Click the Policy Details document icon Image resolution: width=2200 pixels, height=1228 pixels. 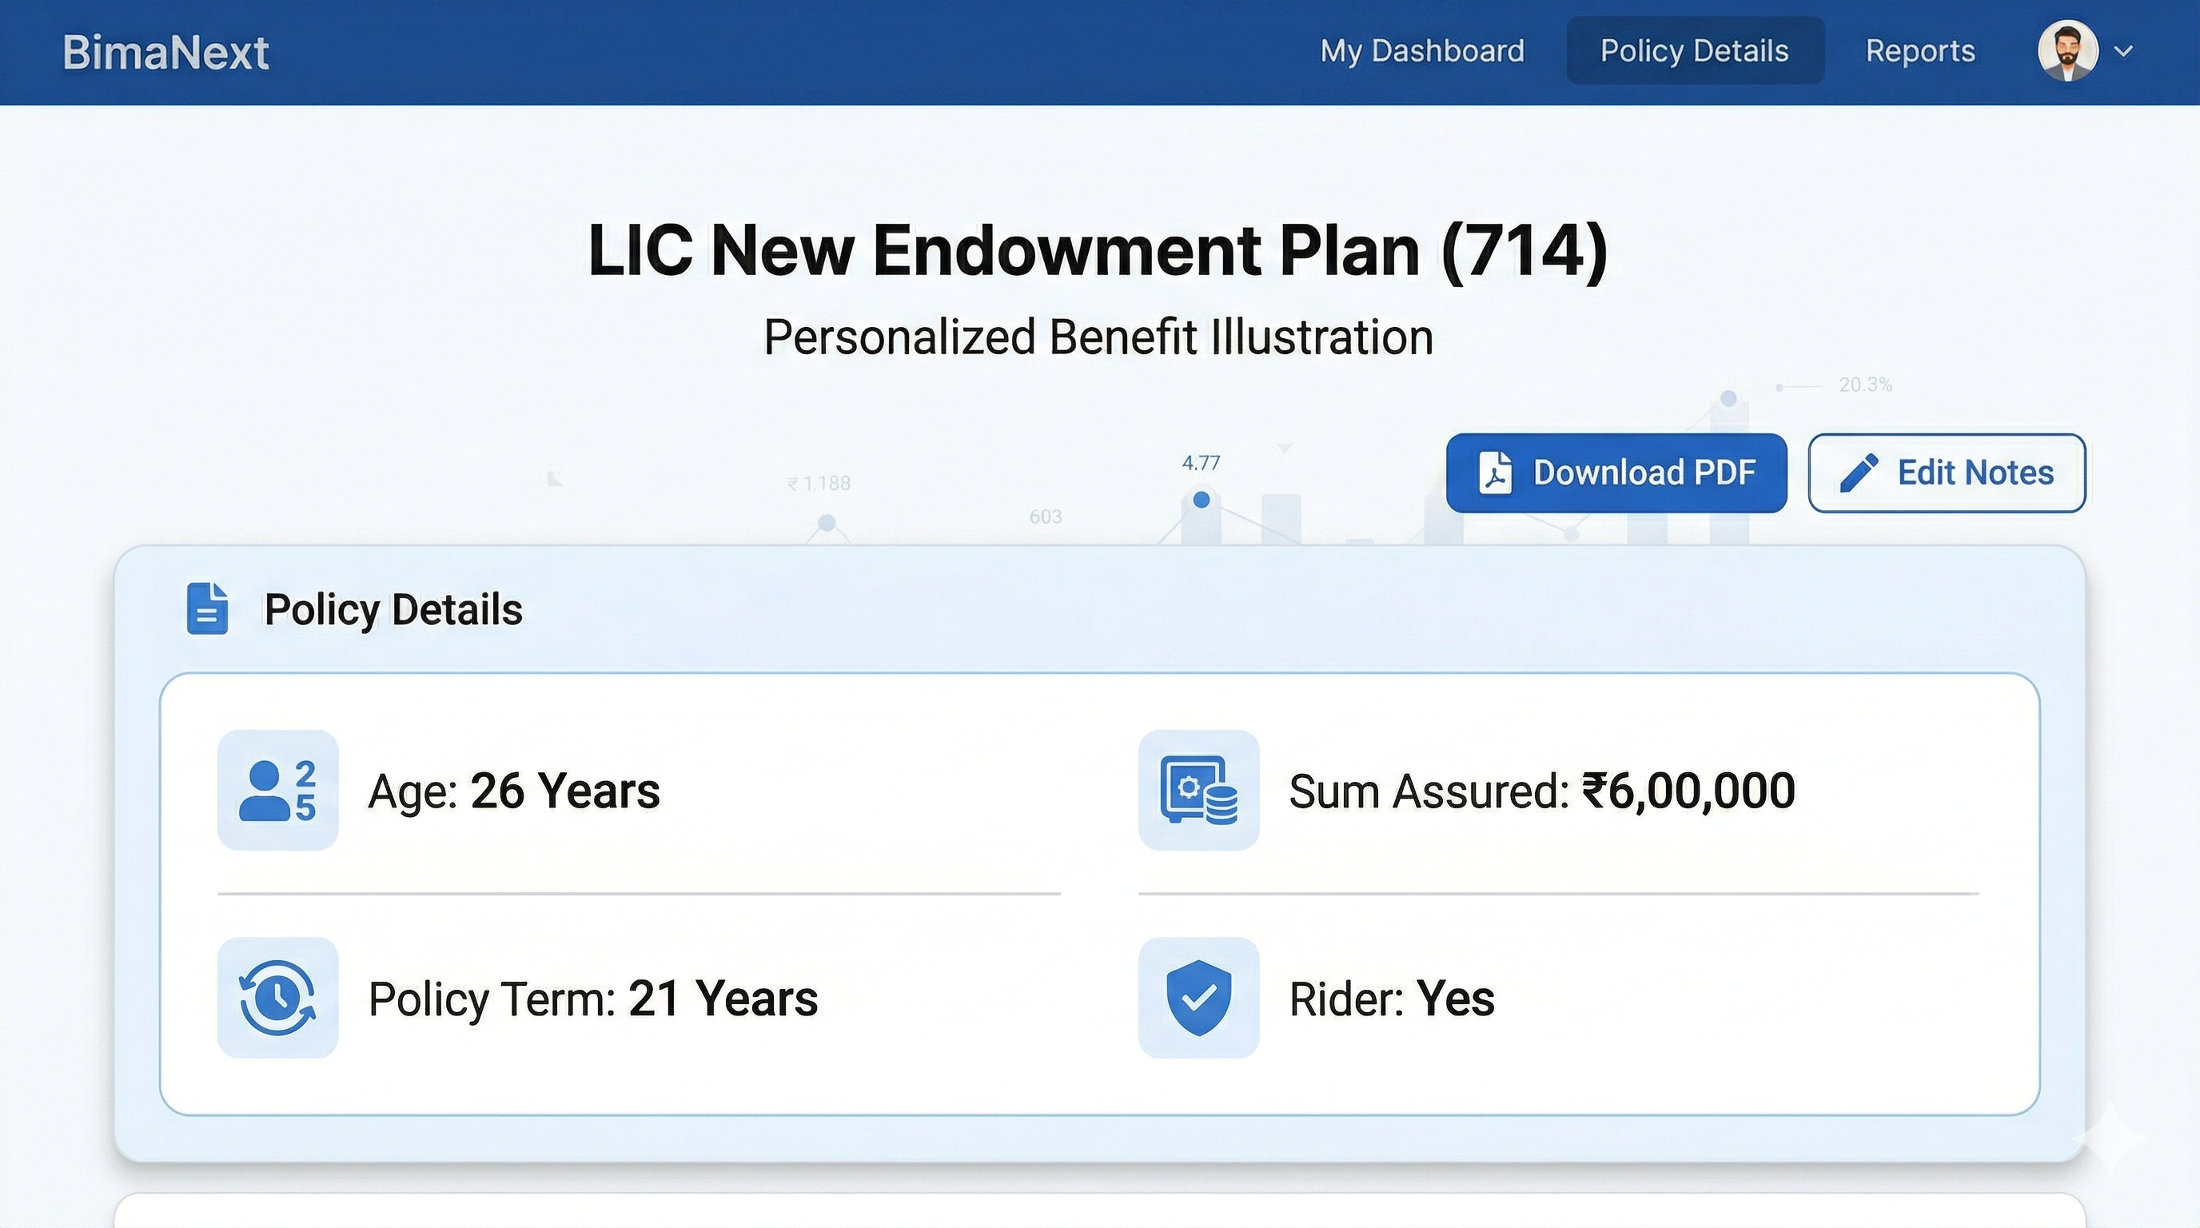click(208, 609)
